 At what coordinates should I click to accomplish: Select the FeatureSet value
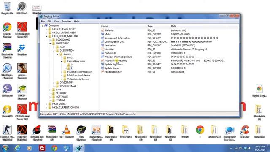tap(110, 46)
